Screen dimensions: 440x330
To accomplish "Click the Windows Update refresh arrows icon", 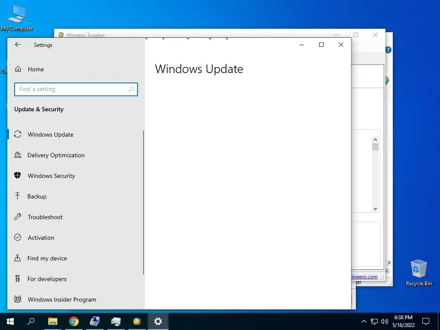I will [18, 134].
